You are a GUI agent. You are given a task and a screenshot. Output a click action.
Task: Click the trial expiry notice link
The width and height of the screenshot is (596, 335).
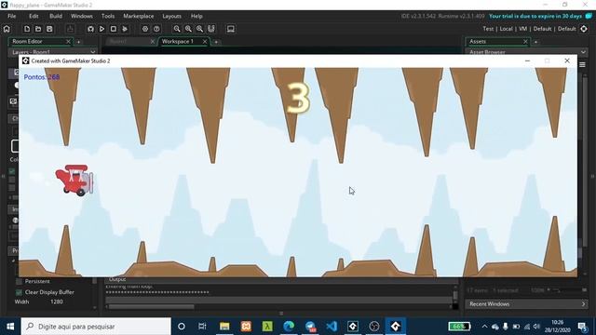click(535, 16)
